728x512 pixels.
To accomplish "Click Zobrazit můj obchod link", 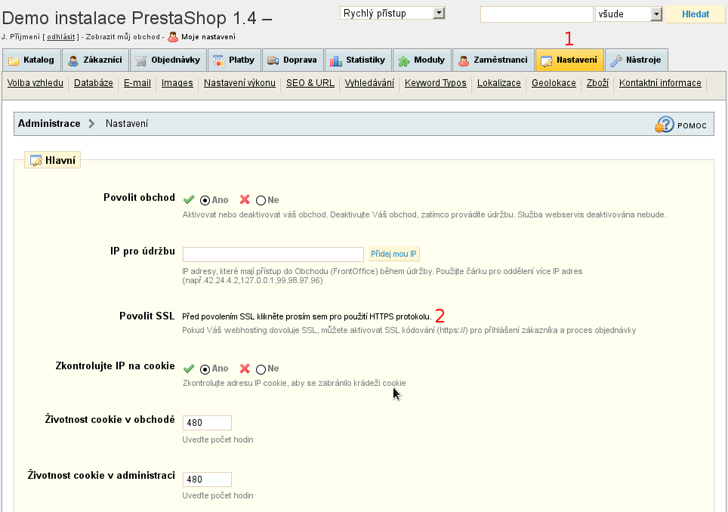I will (x=122, y=37).
